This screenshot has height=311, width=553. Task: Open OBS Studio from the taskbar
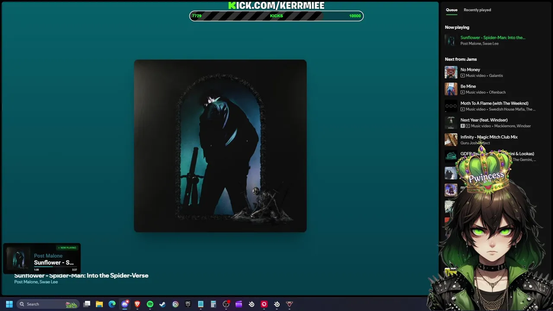pos(226,304)
